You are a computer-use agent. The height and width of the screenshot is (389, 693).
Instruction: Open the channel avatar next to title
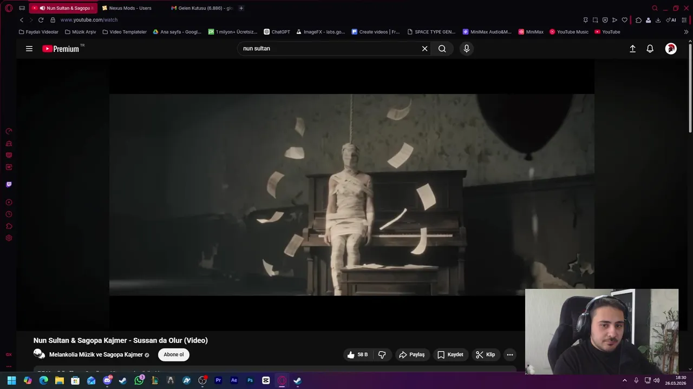[39, 354]
